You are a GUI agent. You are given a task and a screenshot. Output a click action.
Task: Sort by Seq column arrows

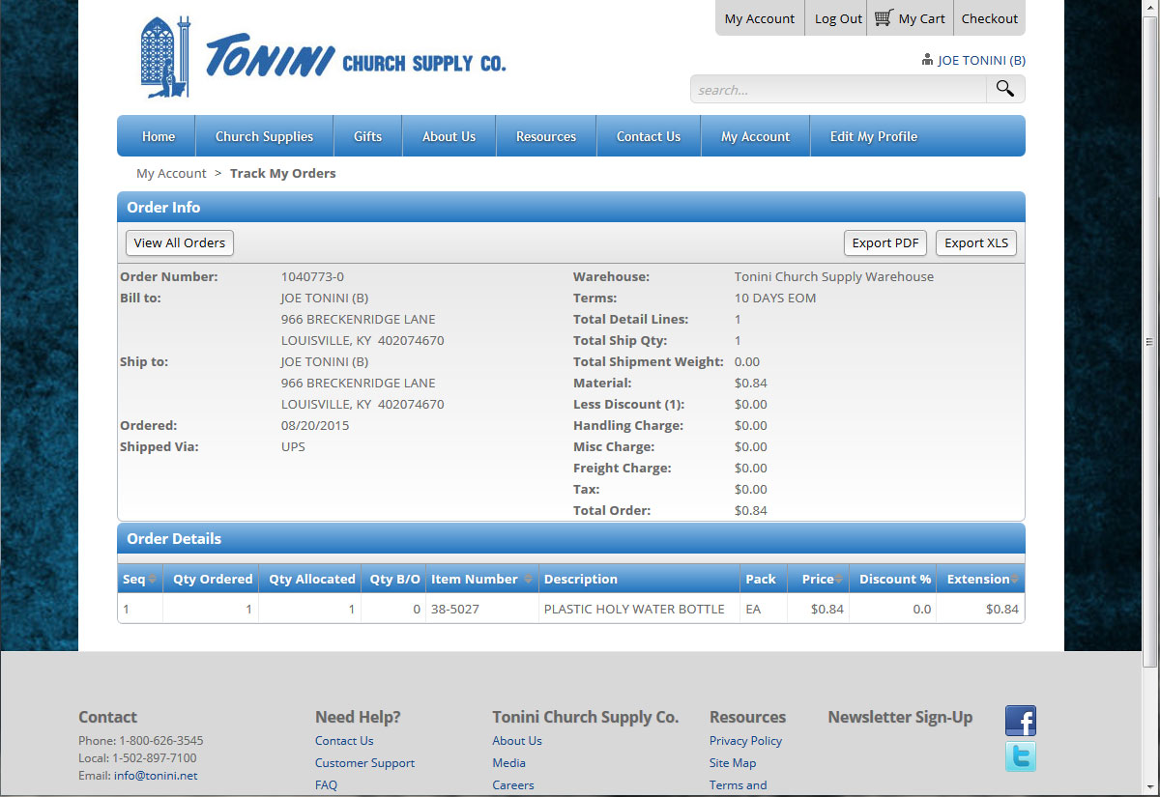153,580
